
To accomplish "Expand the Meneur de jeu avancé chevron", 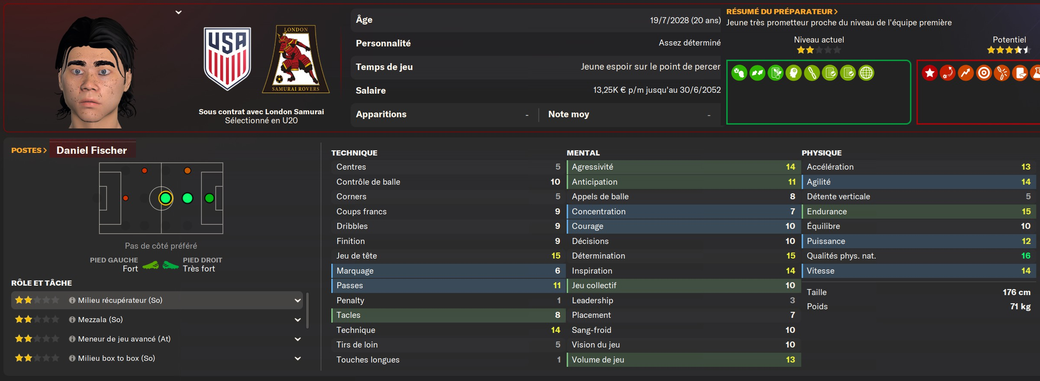I will (297, 339).
